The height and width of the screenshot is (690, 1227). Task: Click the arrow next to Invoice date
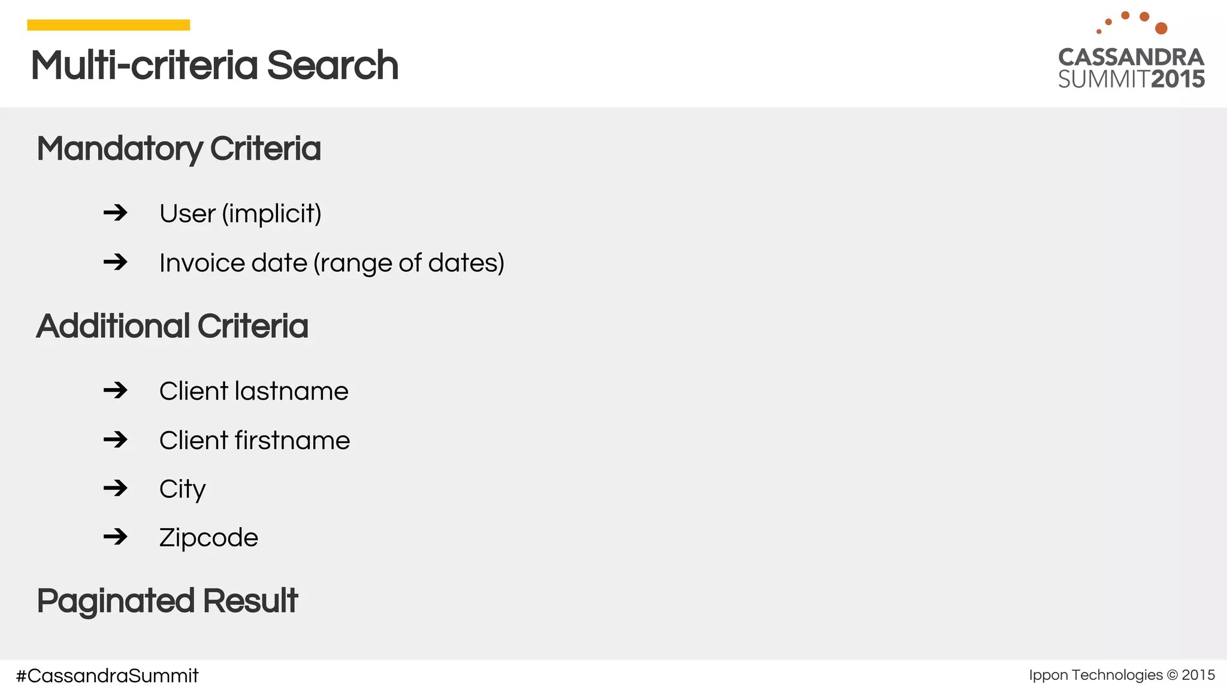pos(115,262)
